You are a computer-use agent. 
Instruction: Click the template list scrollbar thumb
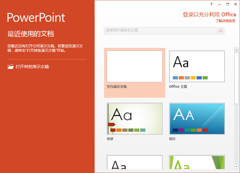coord(236,78)
